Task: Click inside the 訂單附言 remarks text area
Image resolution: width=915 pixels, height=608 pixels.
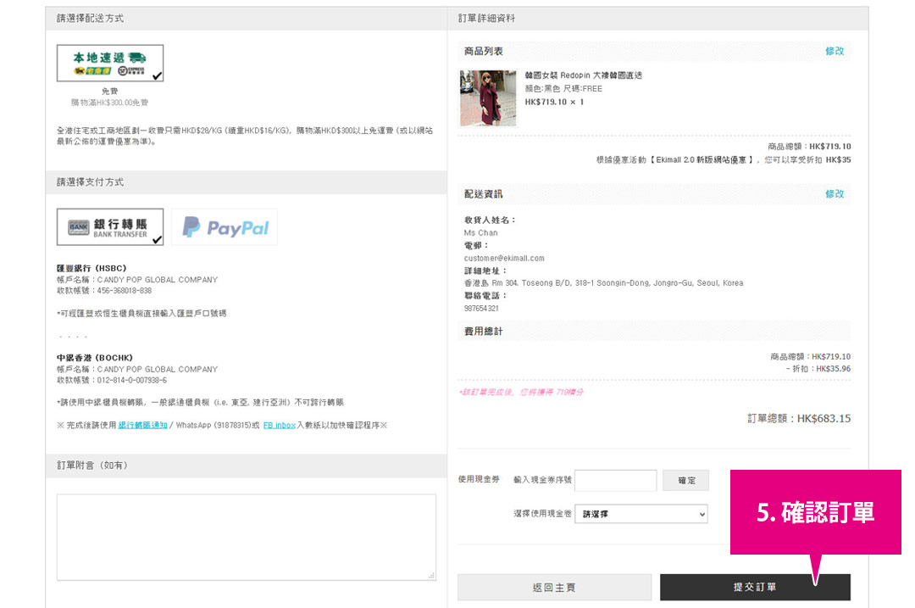Action: pyautogui.click(x=246, y=537)
